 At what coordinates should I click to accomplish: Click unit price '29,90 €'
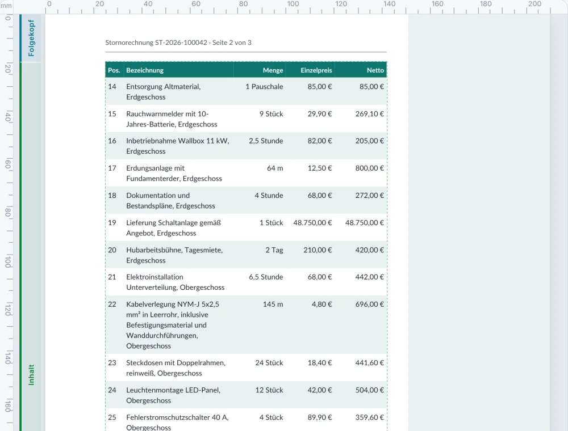(320, 114)
